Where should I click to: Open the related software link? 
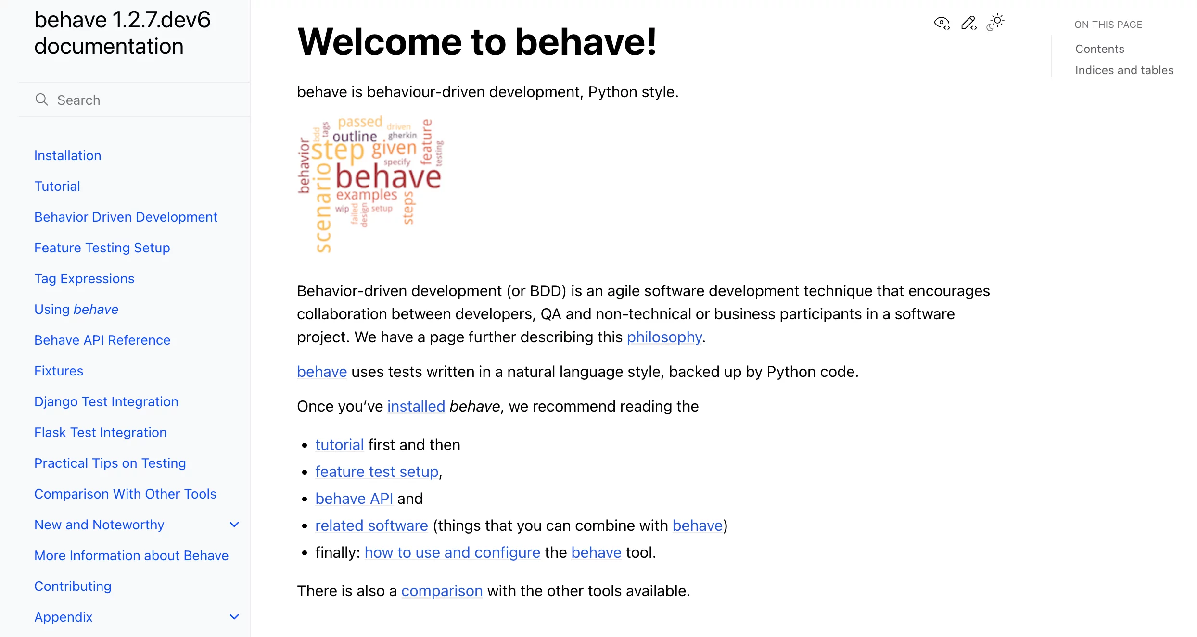coord(371,525)
